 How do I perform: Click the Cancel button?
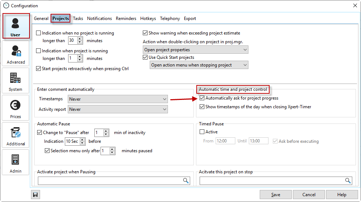pos(309,195)
